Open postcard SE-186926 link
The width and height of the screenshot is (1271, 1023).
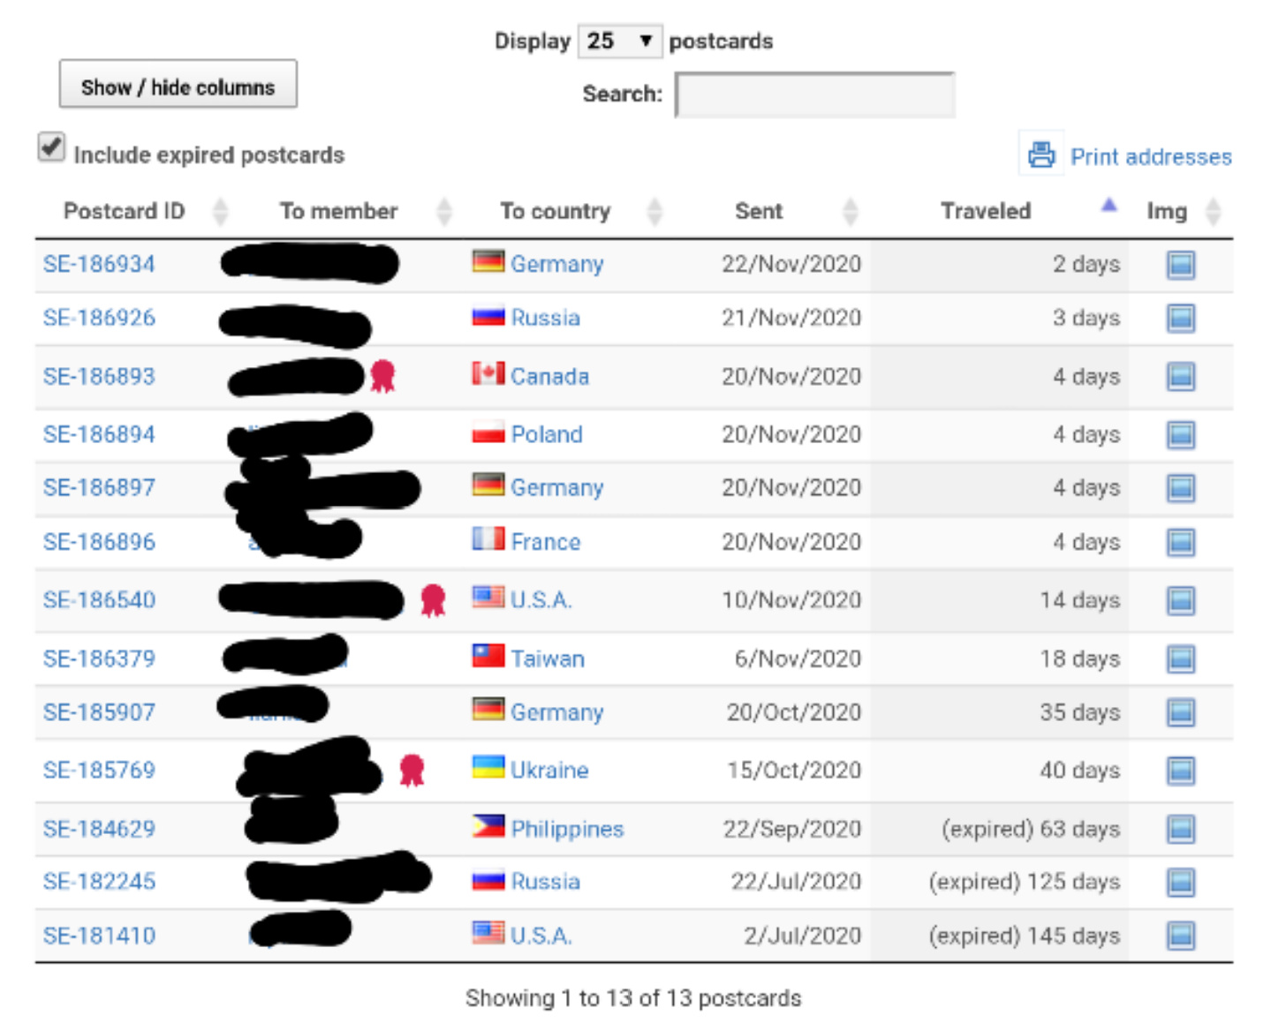tap(99, 318)
